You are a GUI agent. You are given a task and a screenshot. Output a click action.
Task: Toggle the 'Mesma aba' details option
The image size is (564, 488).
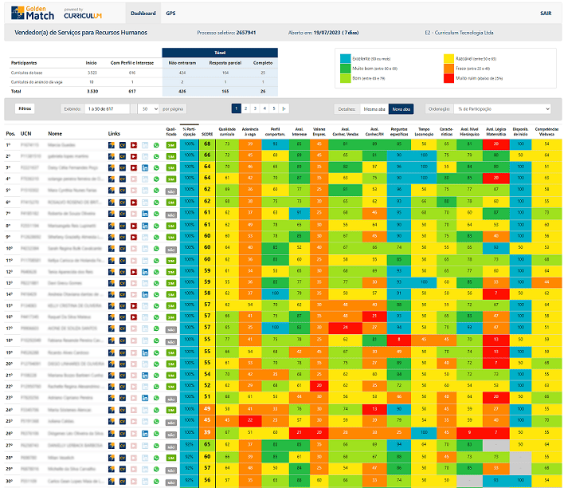(x=374, y=108)
